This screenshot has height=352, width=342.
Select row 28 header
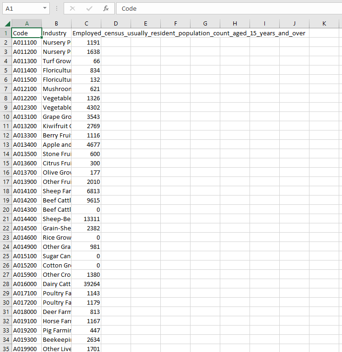click(6, 284)
